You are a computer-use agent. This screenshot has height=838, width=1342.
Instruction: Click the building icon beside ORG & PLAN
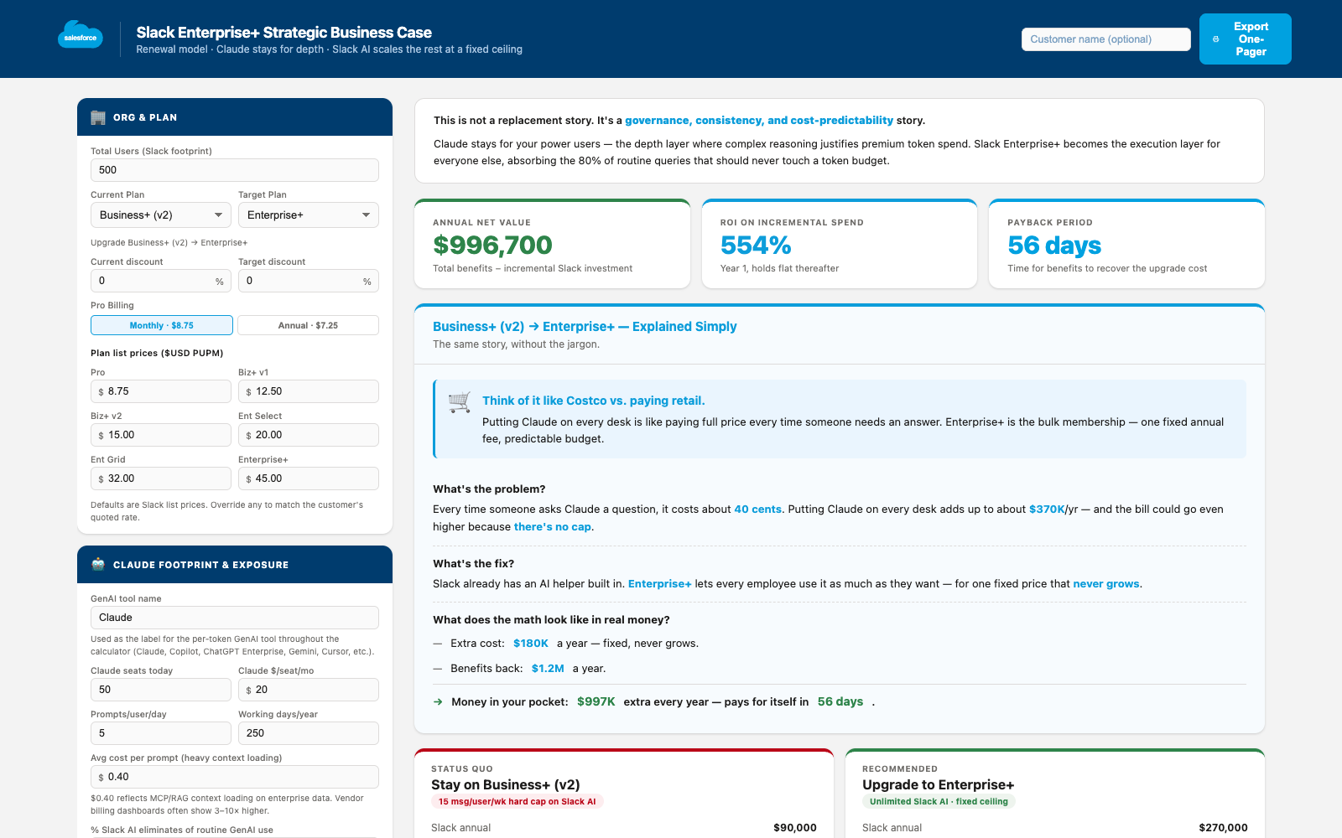(x=98, y=117)
